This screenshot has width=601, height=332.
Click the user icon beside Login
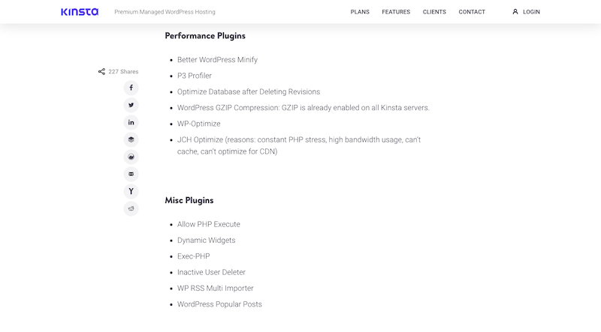coord(515,12)
